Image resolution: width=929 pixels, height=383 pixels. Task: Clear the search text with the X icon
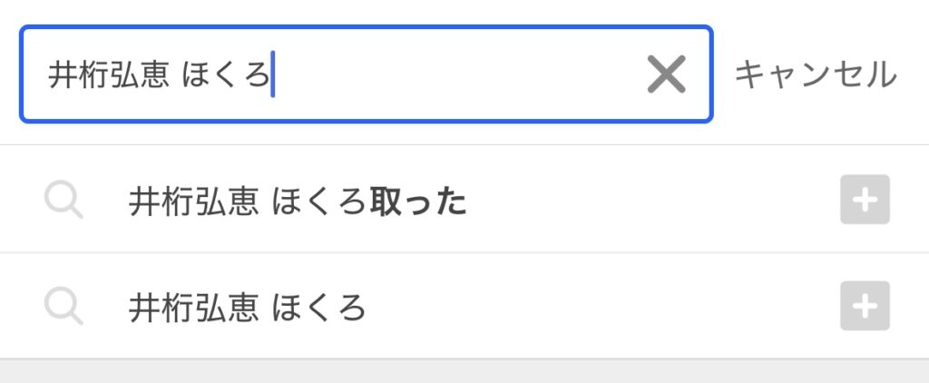coord(667,74)
